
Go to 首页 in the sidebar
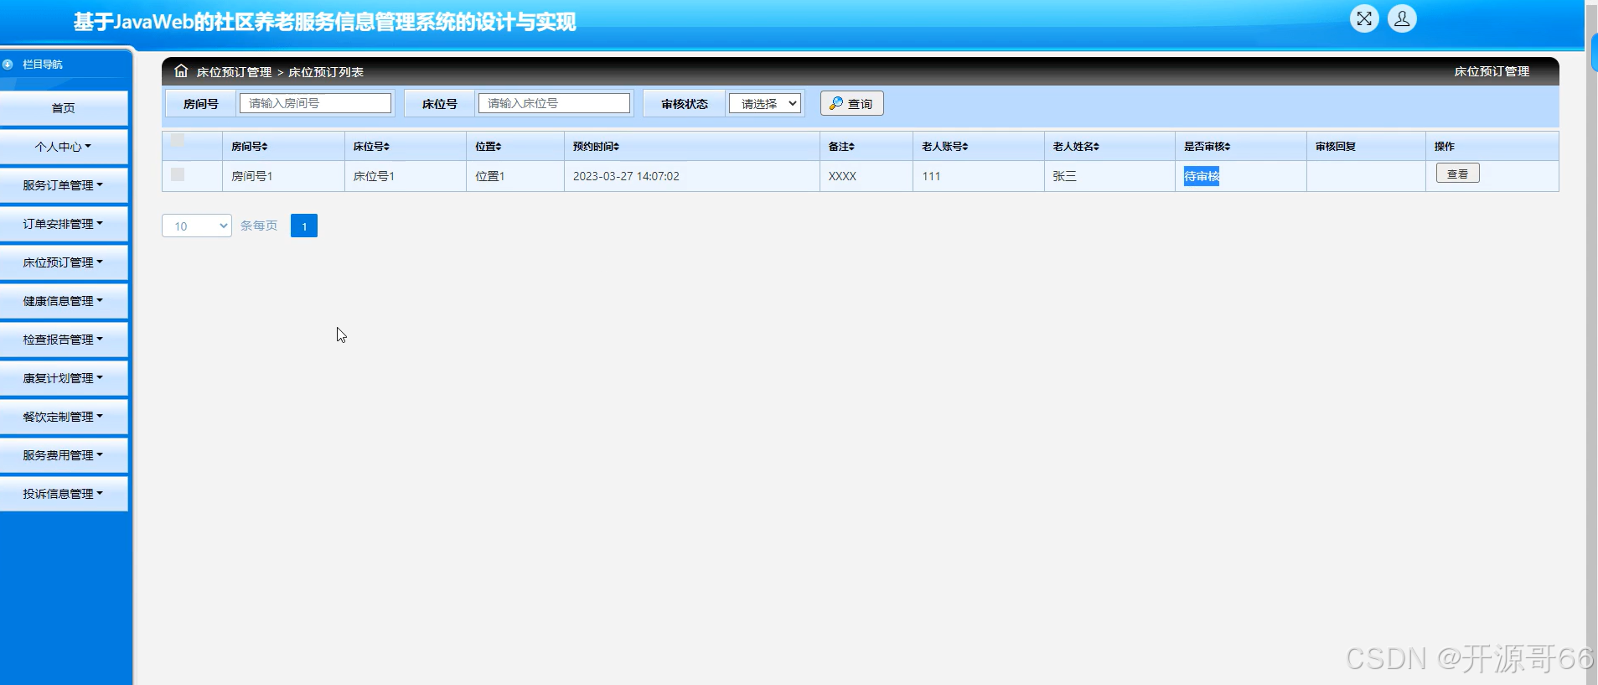(64, 108)
